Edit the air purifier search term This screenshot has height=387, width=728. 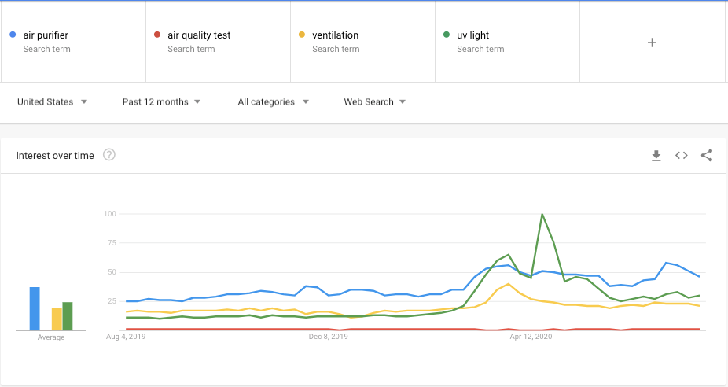tap(46, 35)
